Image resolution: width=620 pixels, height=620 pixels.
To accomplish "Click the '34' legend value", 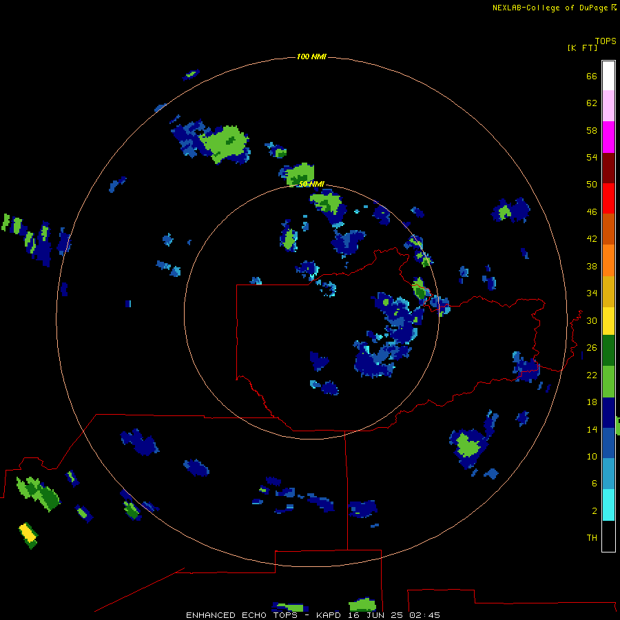I will (x=592, y=293).
